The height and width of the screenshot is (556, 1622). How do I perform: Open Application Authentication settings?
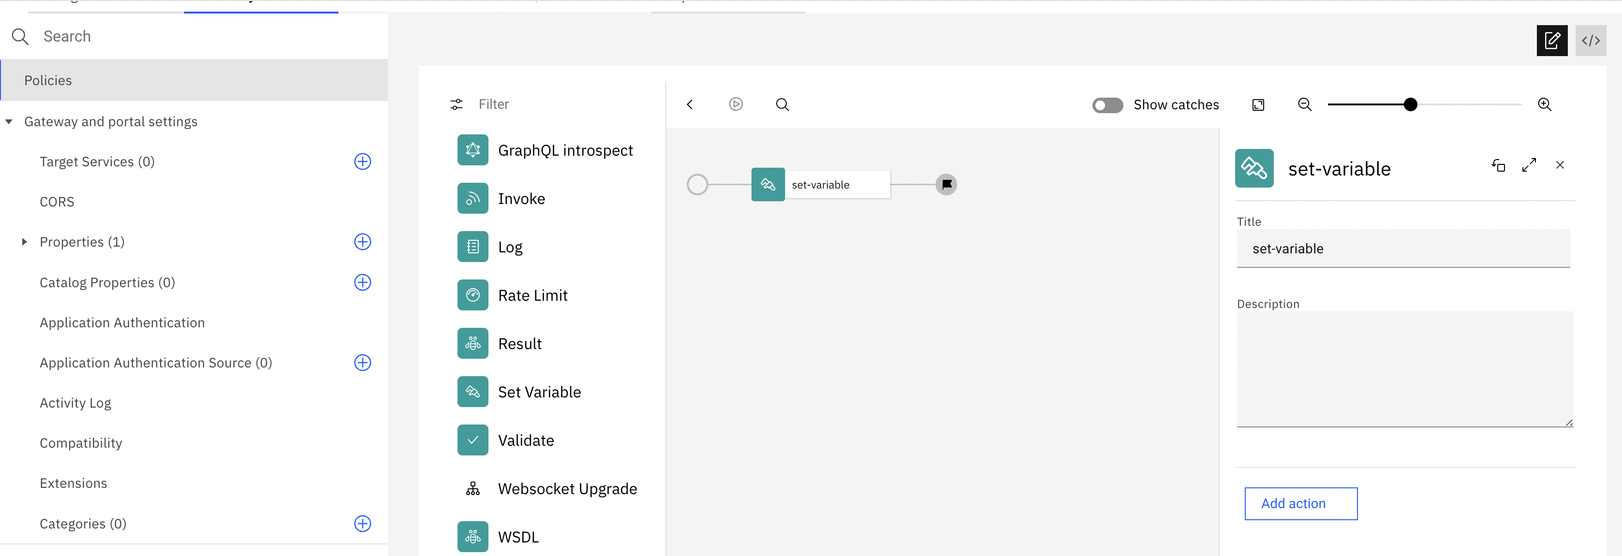pos(121,322)
